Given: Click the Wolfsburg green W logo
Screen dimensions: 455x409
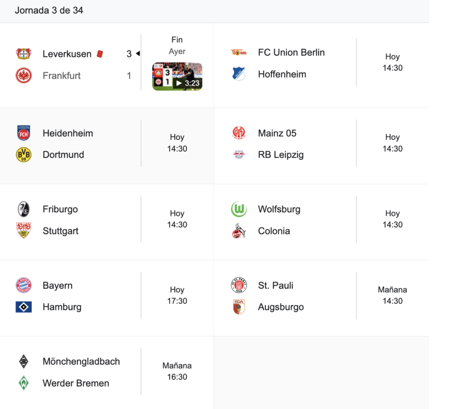Looking at the screenshot, I should (239, 209).
